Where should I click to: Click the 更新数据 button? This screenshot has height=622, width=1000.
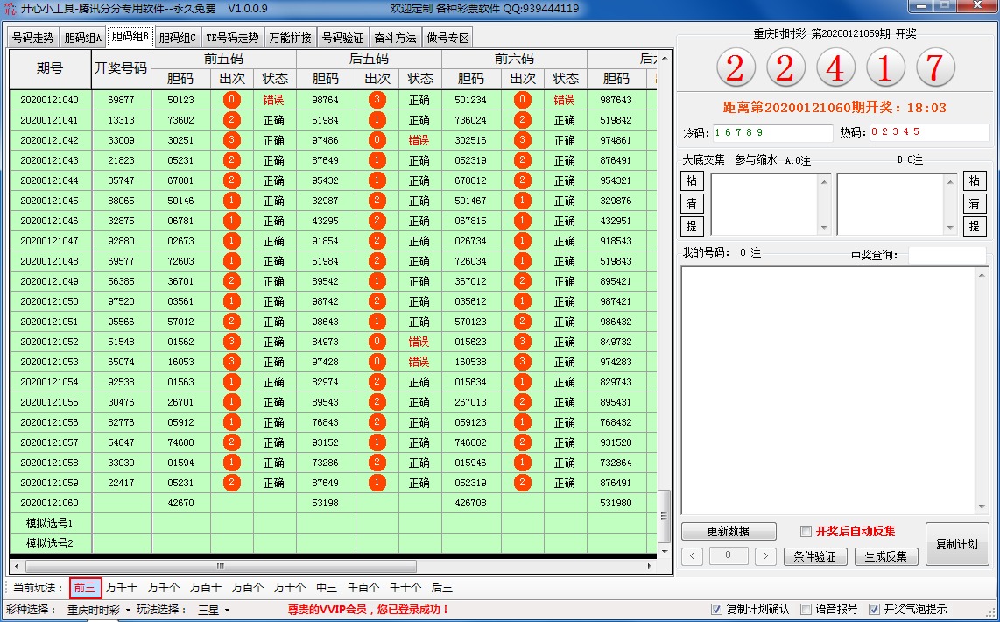tap(729, 531)
